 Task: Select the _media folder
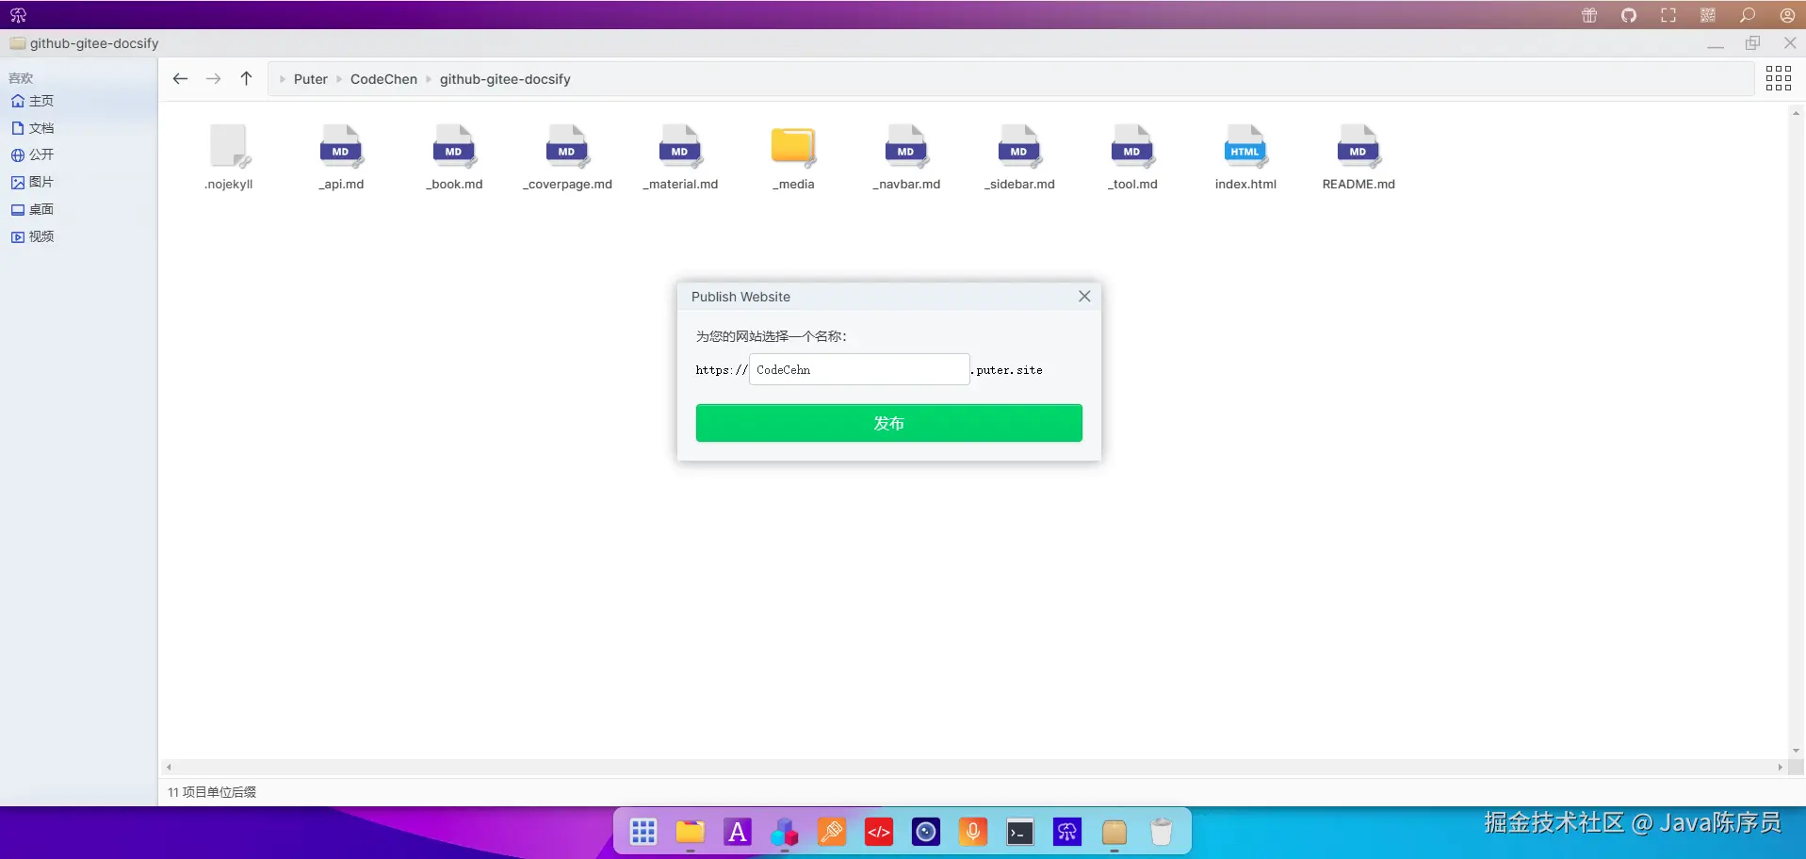[x=793, y=157]
